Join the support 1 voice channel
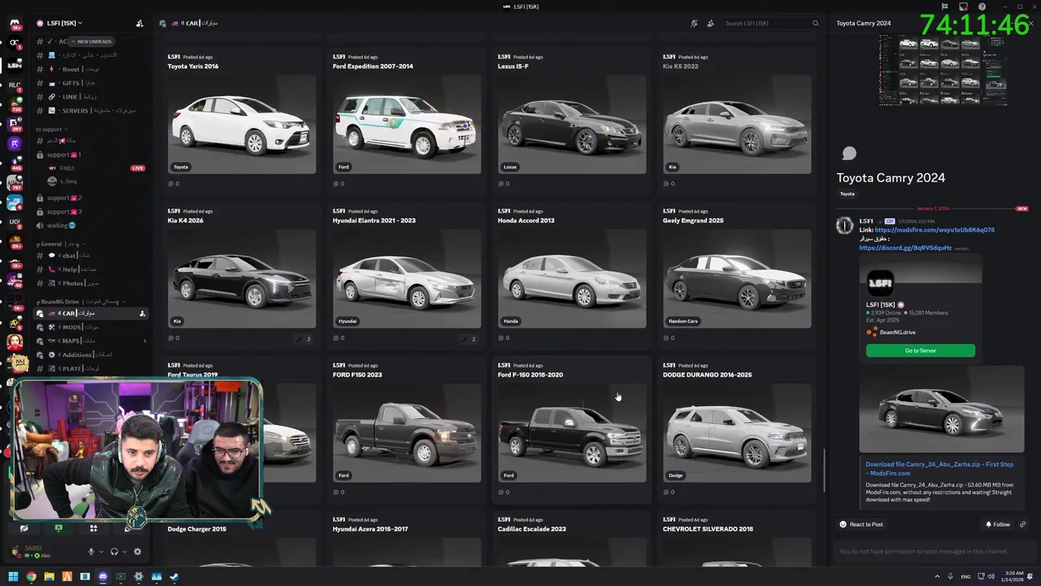 click(x=89, y=155)
